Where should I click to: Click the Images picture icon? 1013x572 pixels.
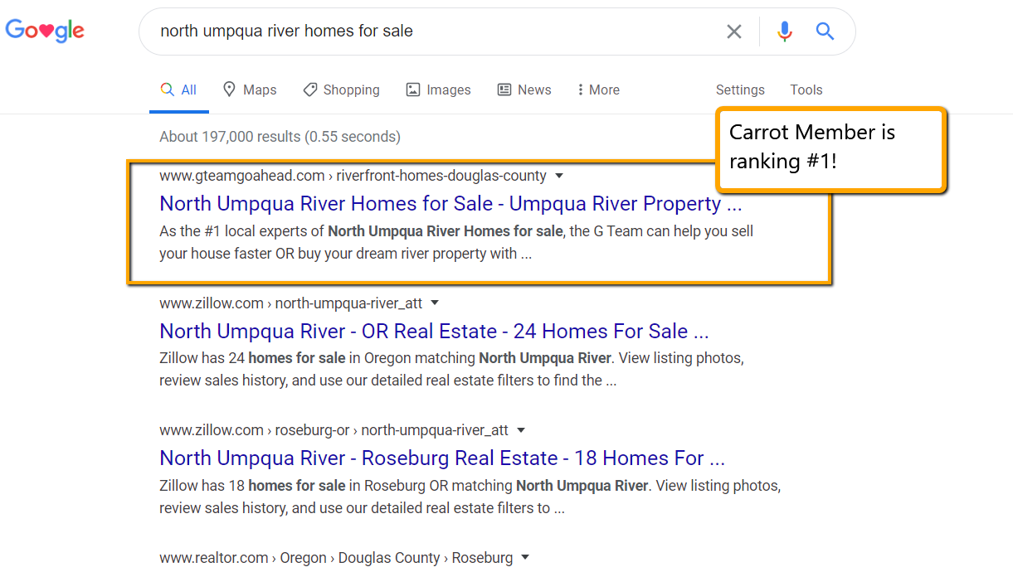coord(413,90)
